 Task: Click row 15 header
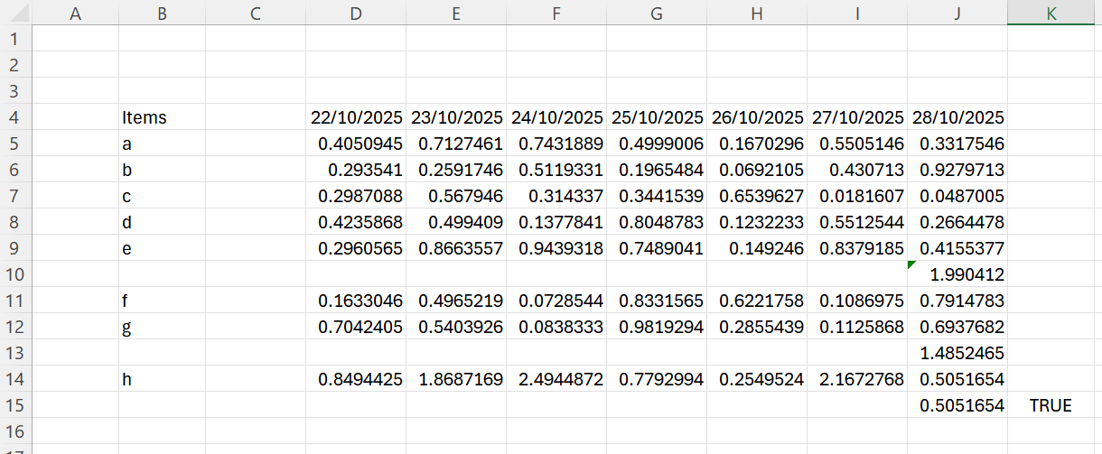[15, 406]
